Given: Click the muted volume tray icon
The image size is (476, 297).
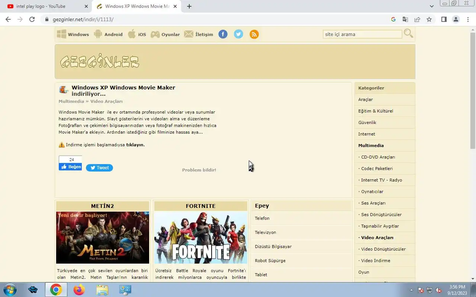Looking at the screenshot, I should coord(438,290).
